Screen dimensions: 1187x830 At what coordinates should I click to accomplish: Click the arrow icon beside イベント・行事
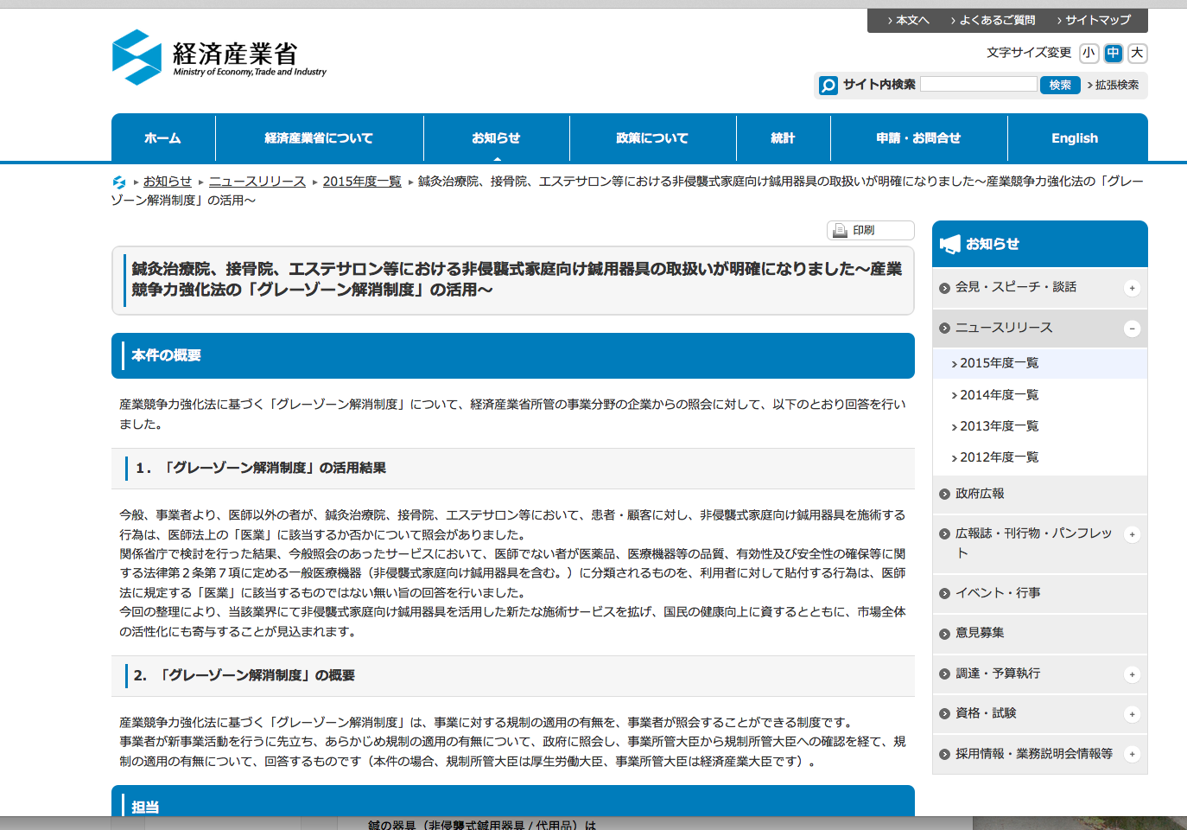944,594
